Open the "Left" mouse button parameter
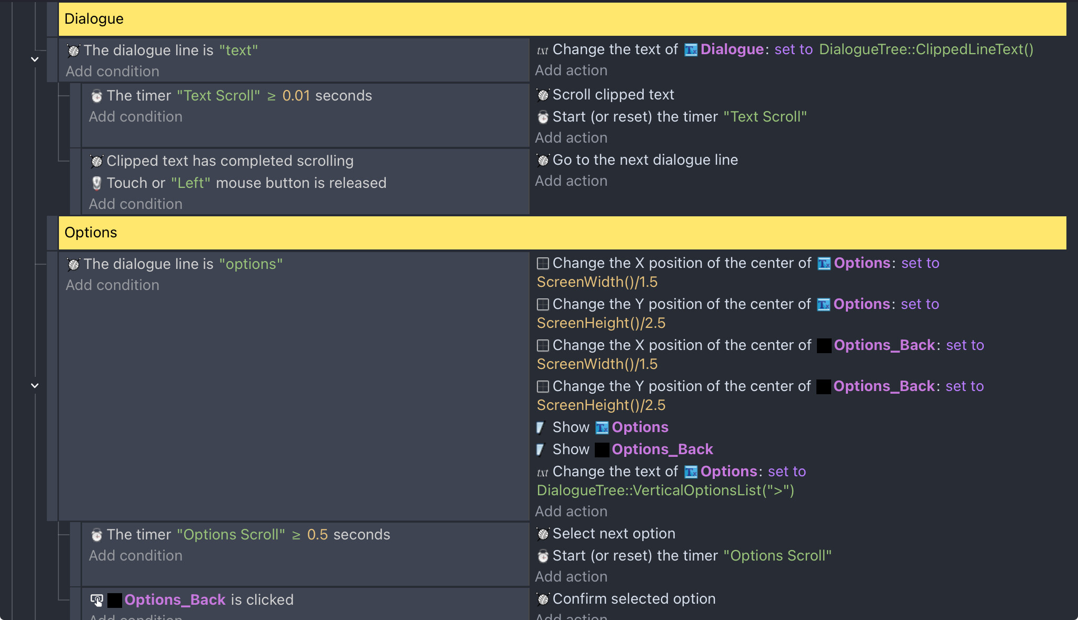Image resolution: width=1078 pixels, height=620 pixels. [x=191, y=183]
